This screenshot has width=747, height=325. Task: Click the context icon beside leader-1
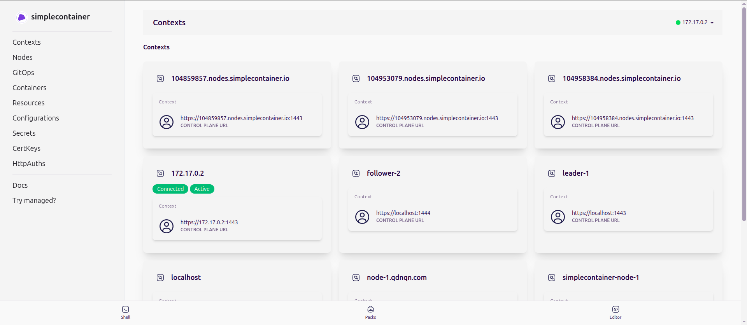(552, 173)
